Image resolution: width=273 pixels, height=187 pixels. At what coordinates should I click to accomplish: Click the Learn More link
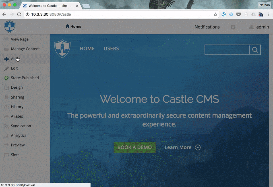click(x=178, y=148)
